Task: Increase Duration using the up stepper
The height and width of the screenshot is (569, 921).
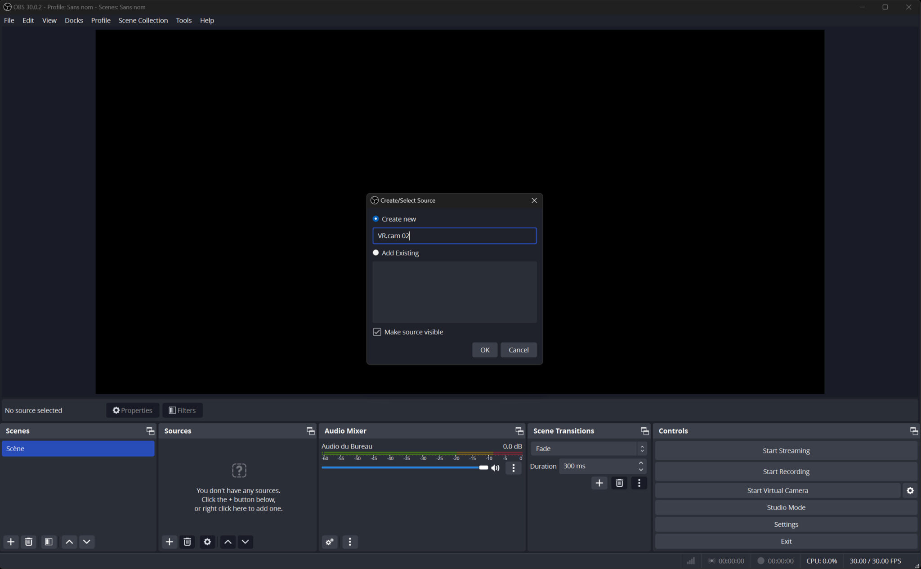Action: coord(640,463)
